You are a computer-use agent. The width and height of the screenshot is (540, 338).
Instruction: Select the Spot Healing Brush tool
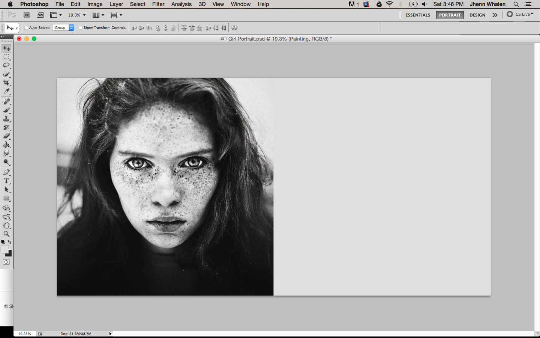pos(6,101)
